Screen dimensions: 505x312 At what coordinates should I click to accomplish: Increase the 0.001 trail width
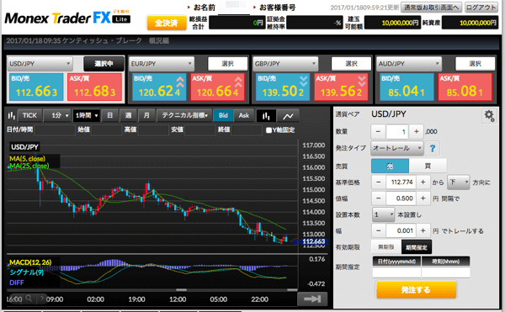[x=423, y=230]
